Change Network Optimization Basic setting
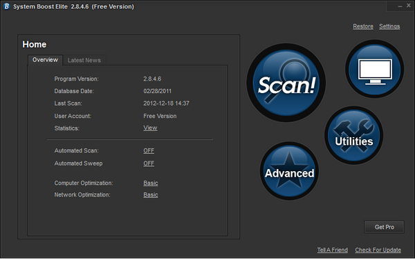Screen dimensions: 415x260 (x=151, y=194)
